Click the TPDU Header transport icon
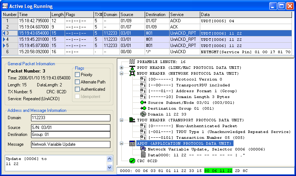296x176 pixels. pos(132,120)
